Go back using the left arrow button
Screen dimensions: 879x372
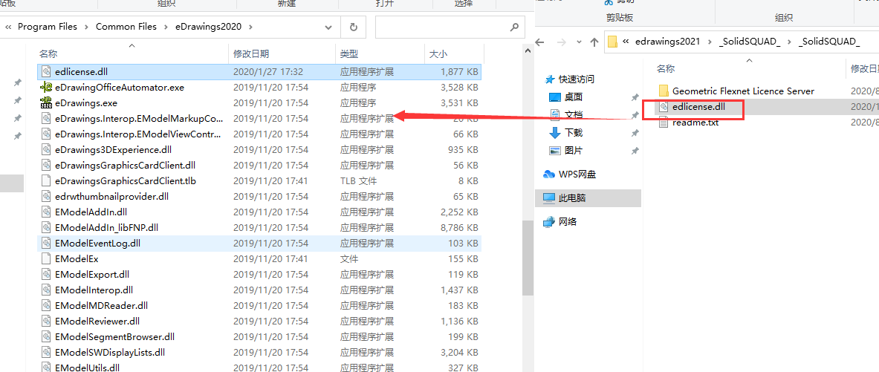coord(542,42)
